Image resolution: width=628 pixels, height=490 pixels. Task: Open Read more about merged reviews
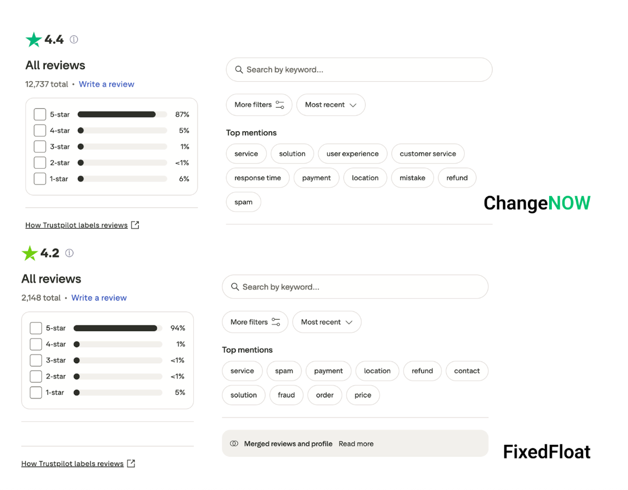click(356, 444)
